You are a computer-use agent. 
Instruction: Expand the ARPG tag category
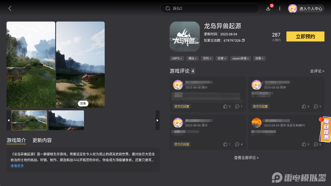point(176,58)
